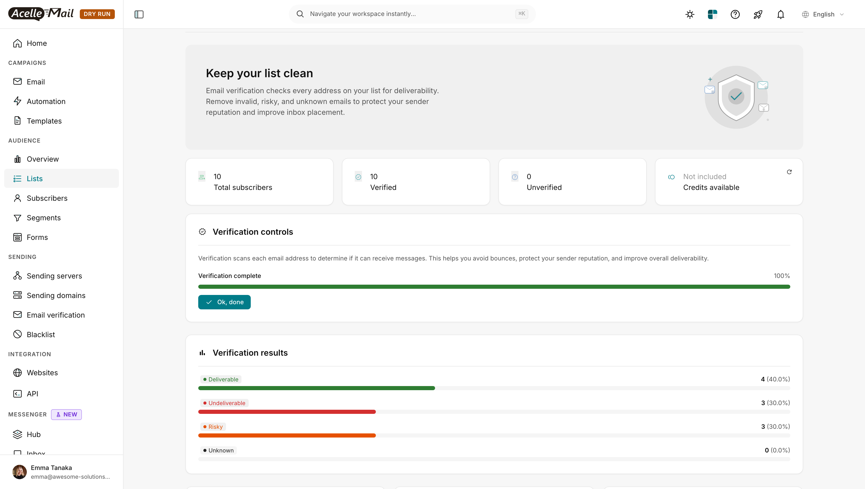Image resolution: width=865 pixels, height=489 pixels.
Task: Go to Home in the sidebar
Action: [62, 43]
